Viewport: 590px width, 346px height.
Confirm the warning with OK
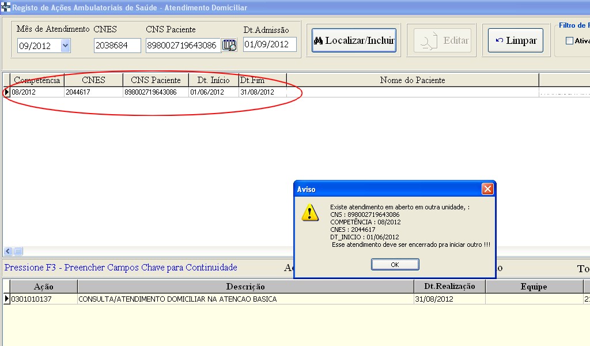395,264
